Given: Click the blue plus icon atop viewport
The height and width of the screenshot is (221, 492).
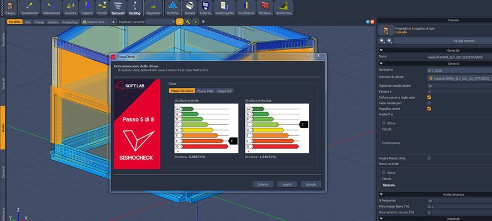Looking at the screenshot, I should tap(368, 22).
